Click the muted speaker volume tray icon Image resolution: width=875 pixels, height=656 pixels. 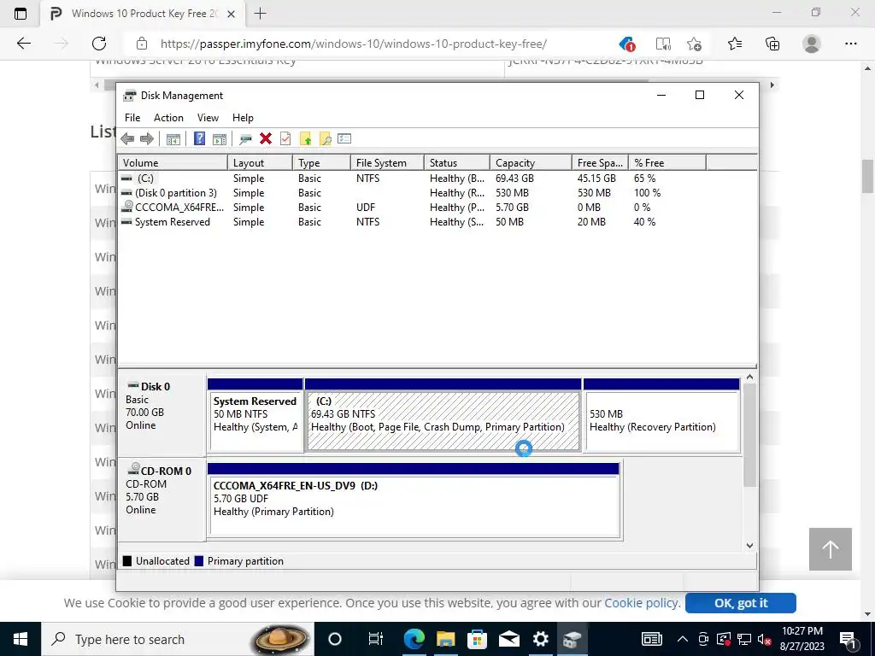[765, 639]
